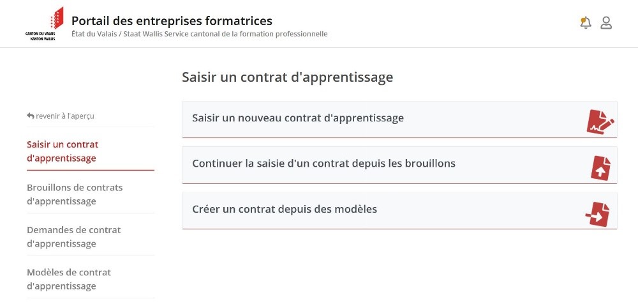
Task: Click 'Continuer la saisie d'un contrat depuis les brouillons'
Action: tap(323, 164)
